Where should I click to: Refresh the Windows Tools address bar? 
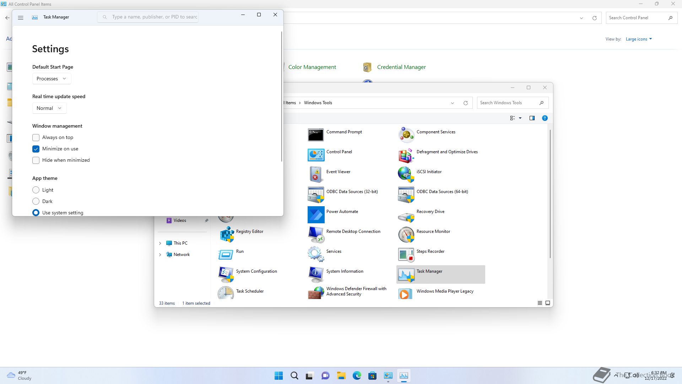point(465,103)
